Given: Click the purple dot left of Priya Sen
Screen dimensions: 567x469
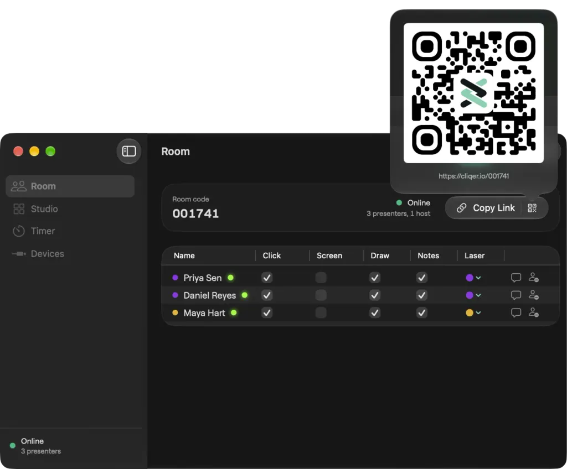Looking at the screenshot, I should pyautogui.click(x=175, y=278).
